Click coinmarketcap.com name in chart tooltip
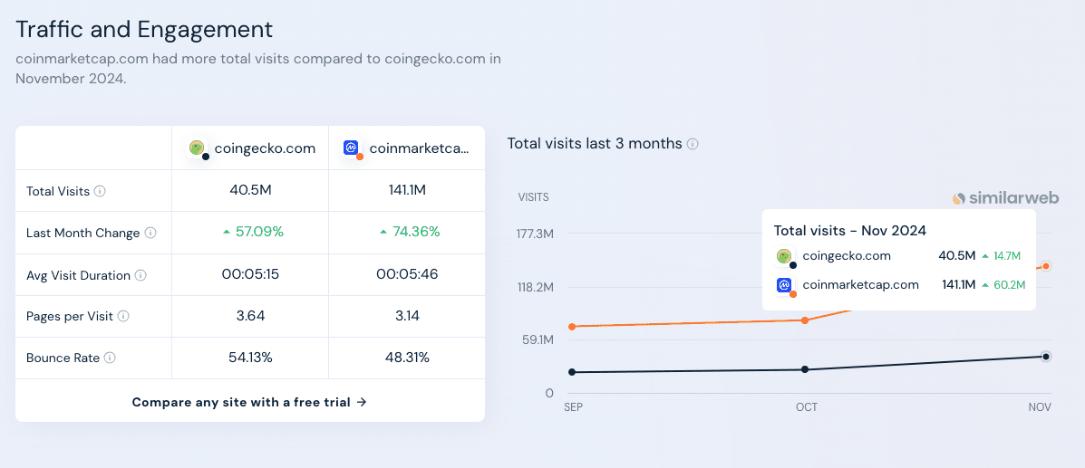 (861, 284)
